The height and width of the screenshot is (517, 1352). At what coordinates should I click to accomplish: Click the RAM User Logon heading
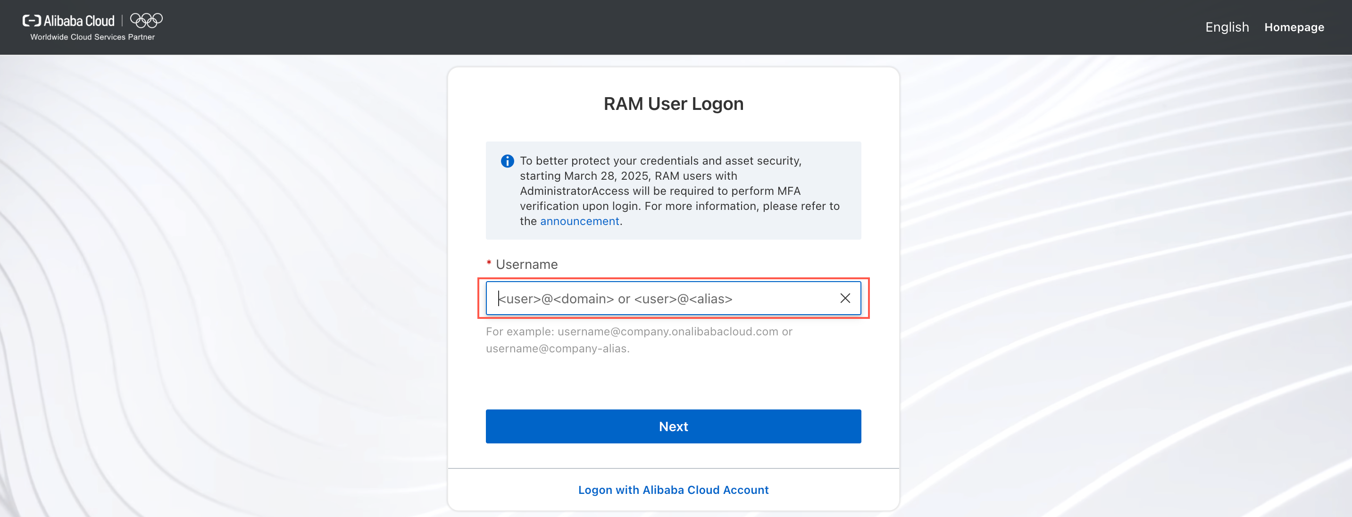[x=673, y=103]
